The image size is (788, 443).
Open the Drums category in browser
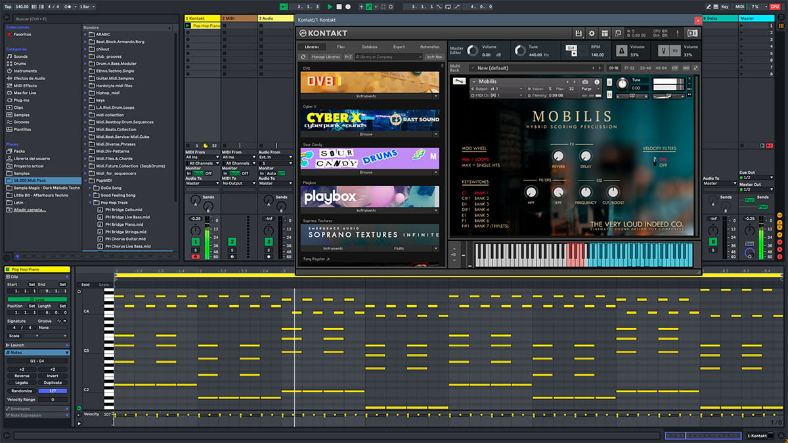click(21, 64)
